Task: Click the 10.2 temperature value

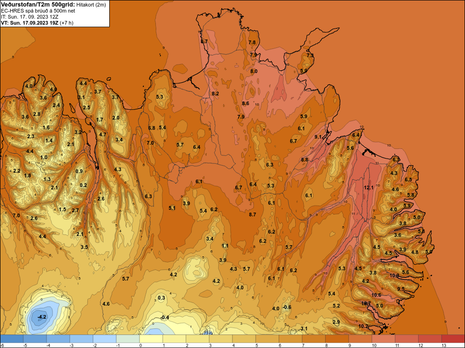Action: pos(363,326)
